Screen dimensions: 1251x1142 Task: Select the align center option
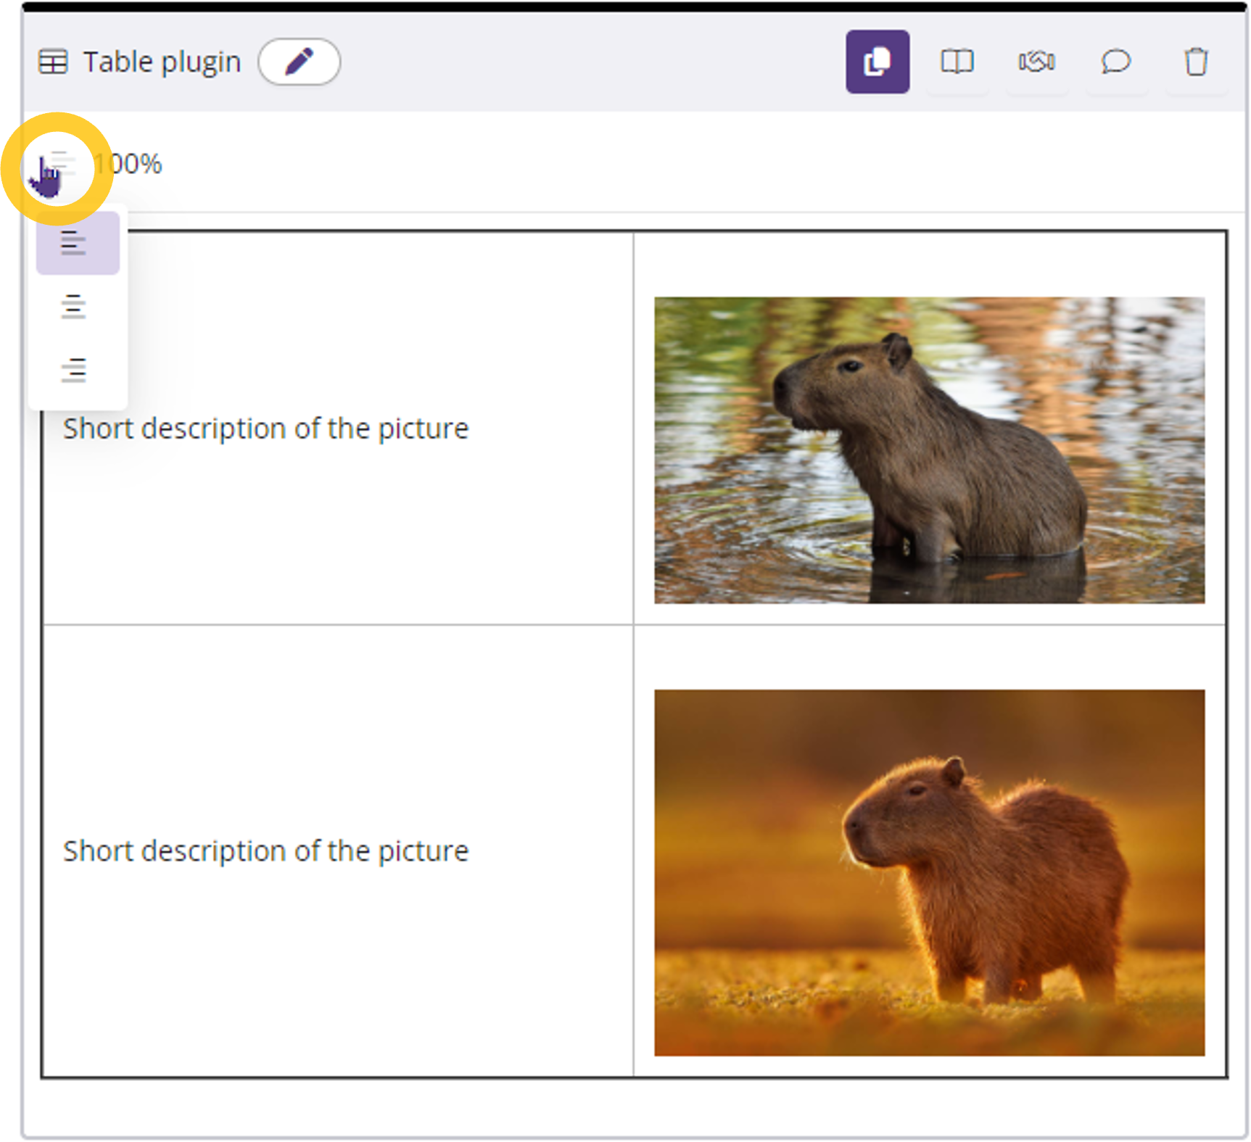click(74, 307)
